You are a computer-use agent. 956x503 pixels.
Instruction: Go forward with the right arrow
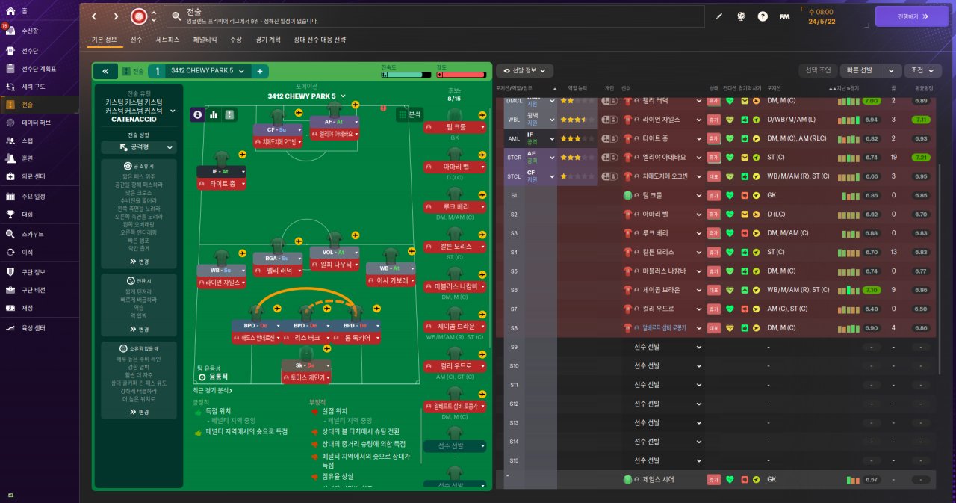click(116, 16)
